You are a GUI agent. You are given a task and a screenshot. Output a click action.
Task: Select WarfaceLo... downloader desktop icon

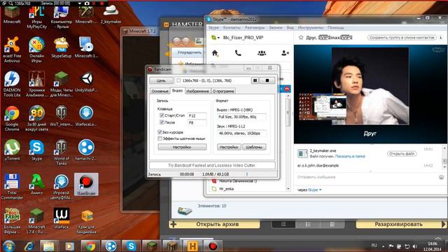[x=86, y=115]
